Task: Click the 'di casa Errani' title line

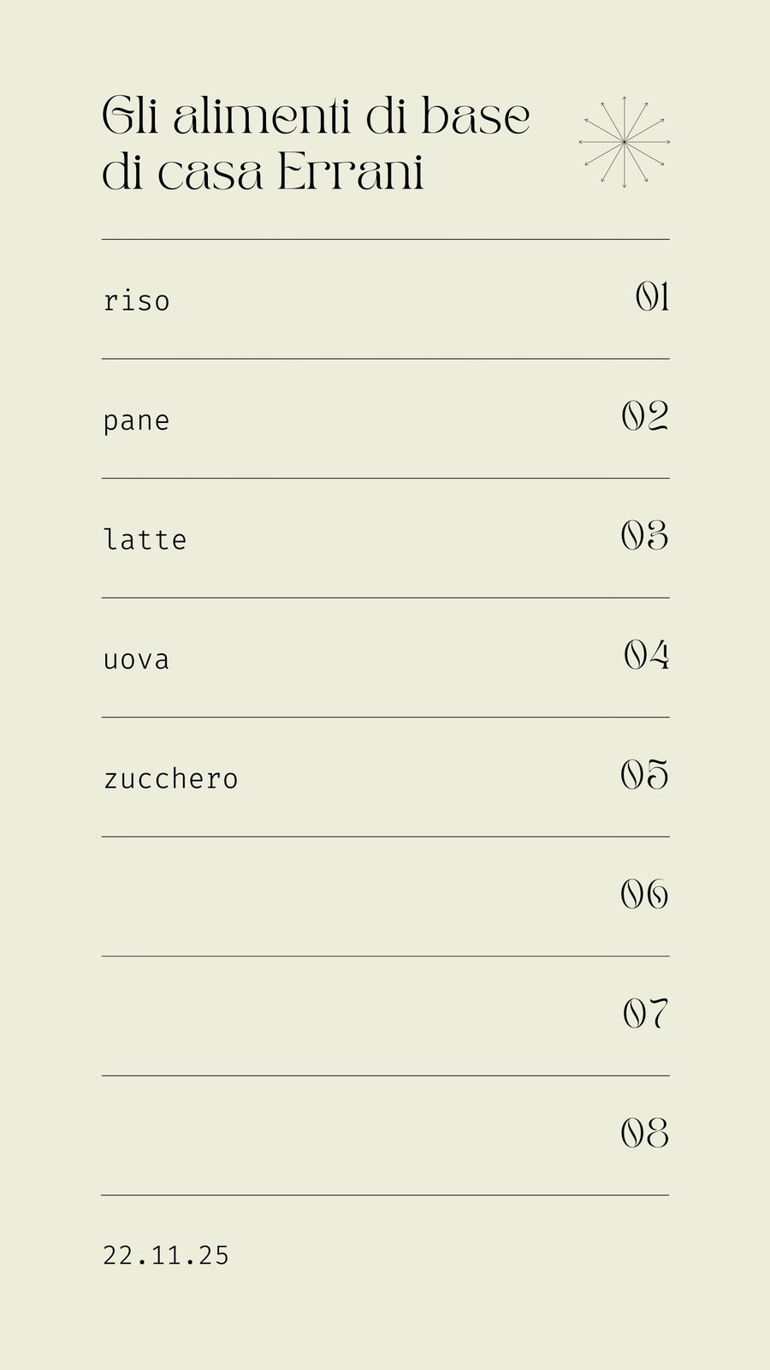Action: (x=264, y=172)
